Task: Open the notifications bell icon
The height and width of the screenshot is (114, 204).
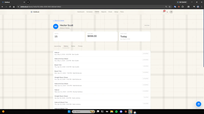Action: [164, 12]
